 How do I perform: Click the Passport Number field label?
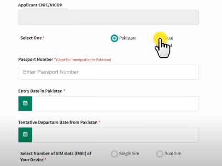click(x=35, y=59)
